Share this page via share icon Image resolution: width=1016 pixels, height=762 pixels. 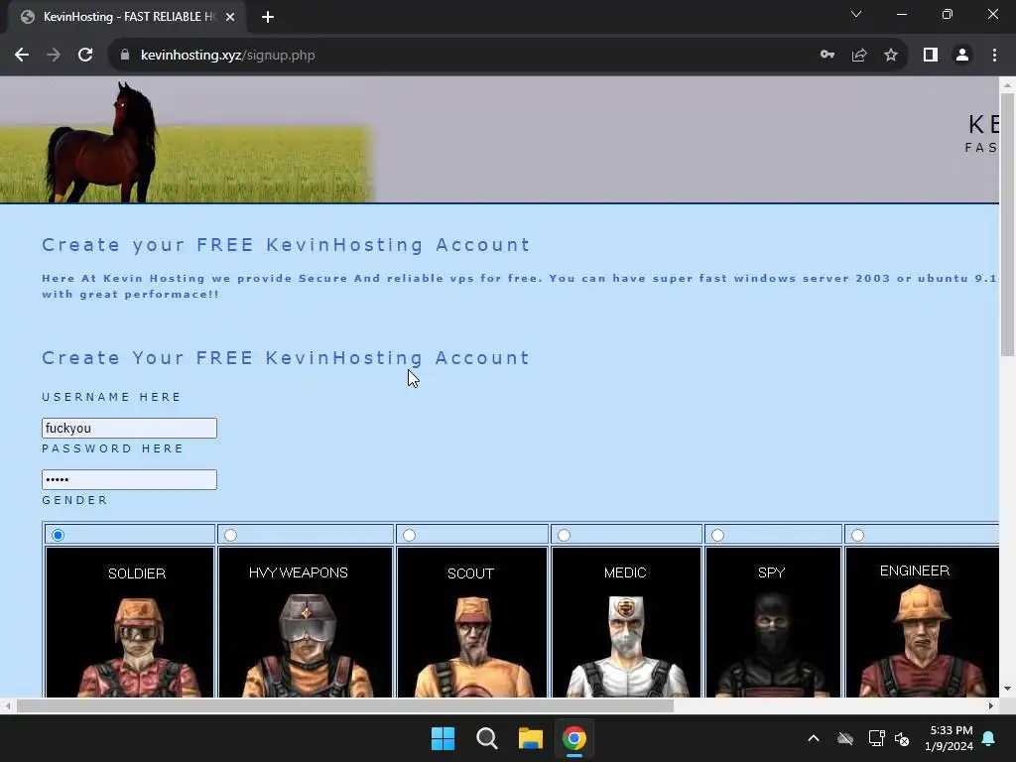click(859, 56)
